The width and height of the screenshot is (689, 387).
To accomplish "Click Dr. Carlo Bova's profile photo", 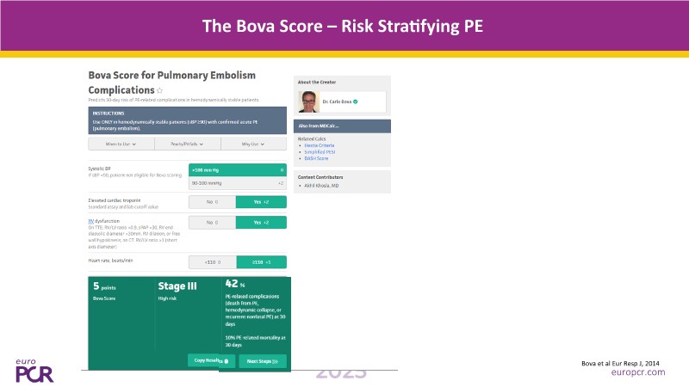I will pyautogui.click(x=309, y=101).
